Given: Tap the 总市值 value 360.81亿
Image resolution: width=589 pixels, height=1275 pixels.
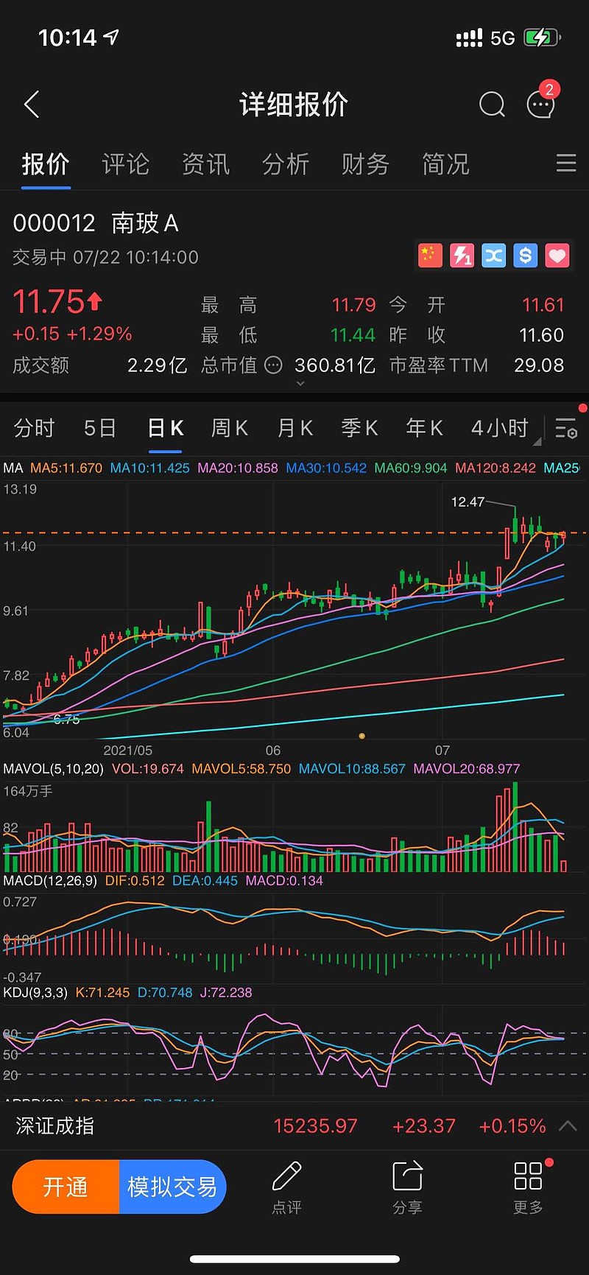Looking at the screenshot, I should click(335, 365).
